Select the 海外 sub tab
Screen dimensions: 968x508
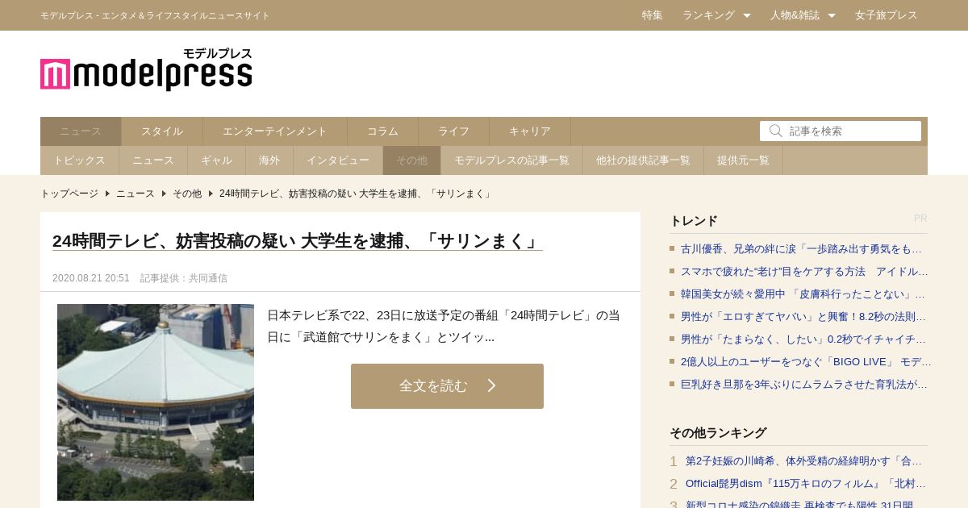269,160
